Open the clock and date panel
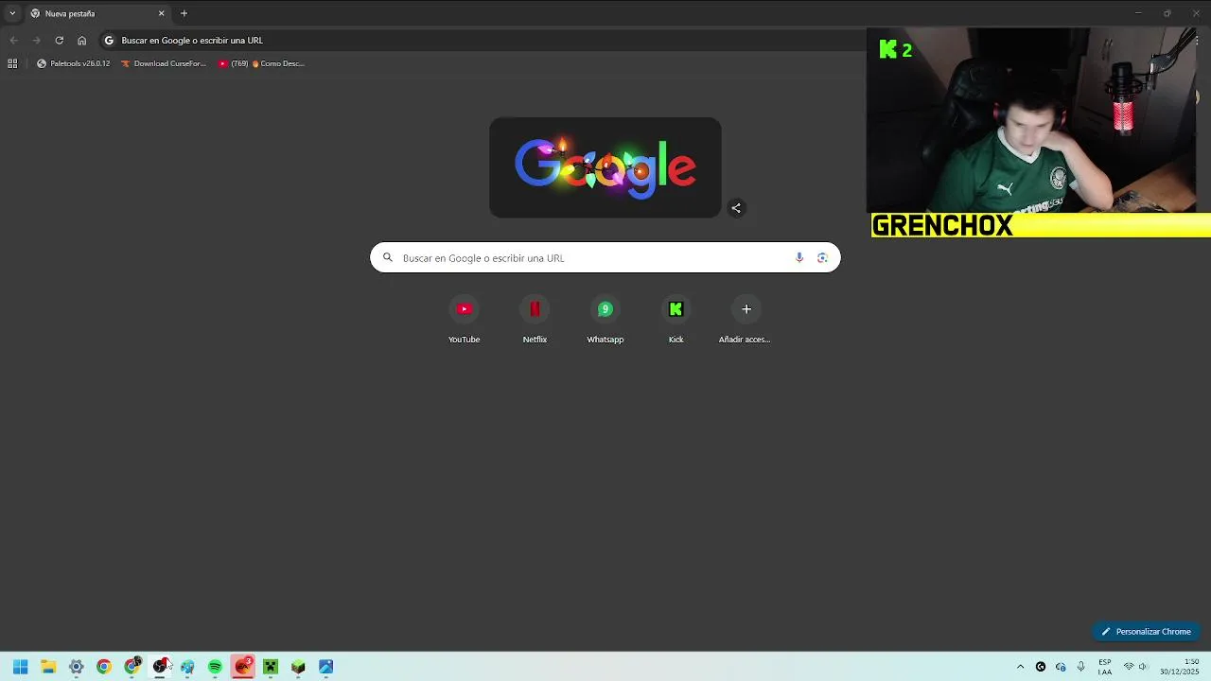Screen dimensions: 1211x681 pyautogui.click(x=1180, y=667)
